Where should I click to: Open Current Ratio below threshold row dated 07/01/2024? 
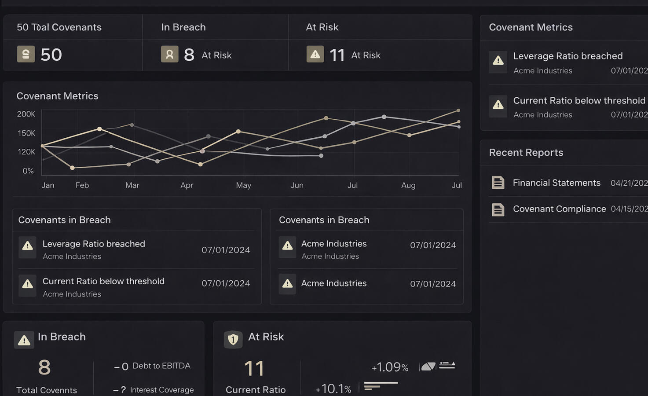pyautogui.click(x=136, y=287)
